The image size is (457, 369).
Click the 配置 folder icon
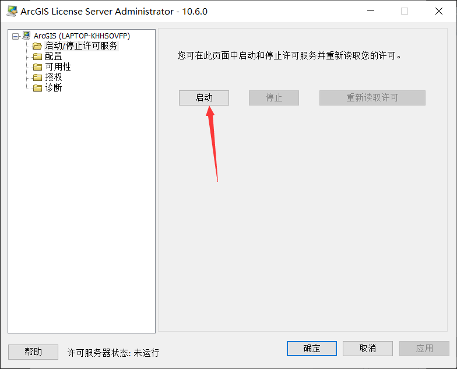point(37,56)
